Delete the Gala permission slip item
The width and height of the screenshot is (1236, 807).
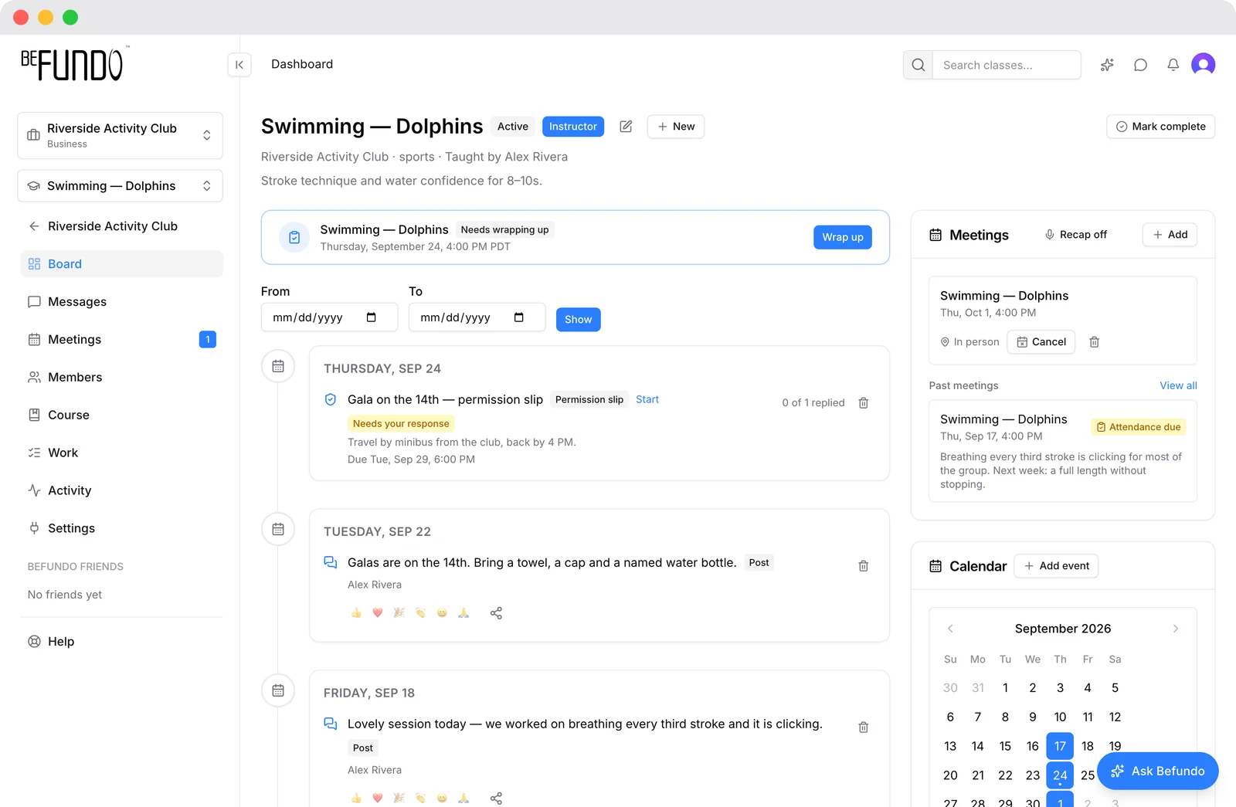[864, 403]
